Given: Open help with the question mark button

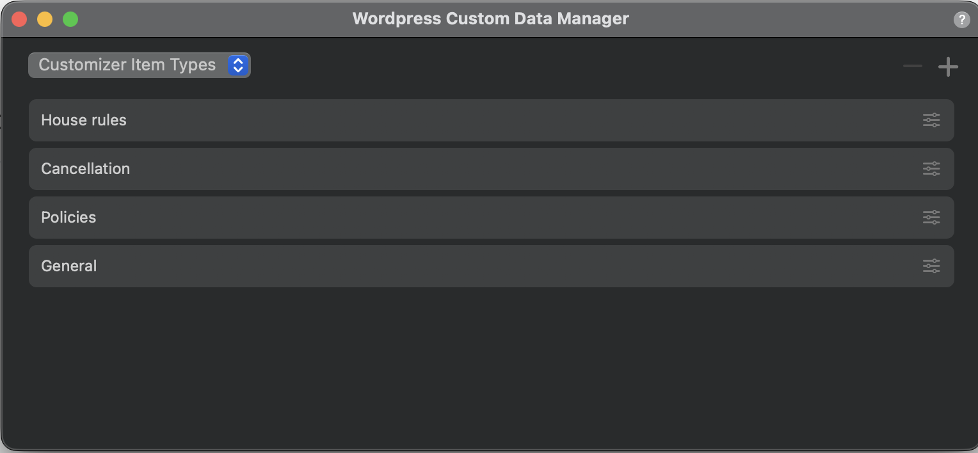Looking at the screenshot, I should (x=961, y=20).
